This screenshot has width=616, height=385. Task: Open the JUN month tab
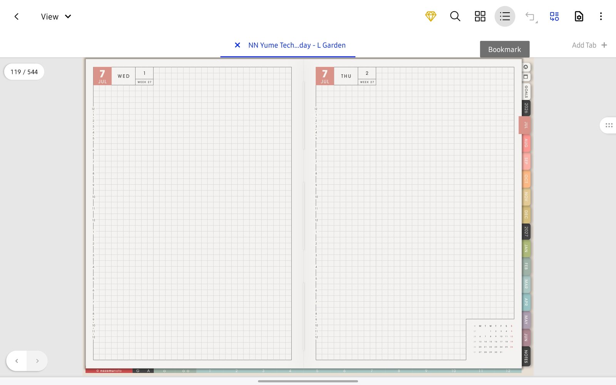(x=526, y=337)
